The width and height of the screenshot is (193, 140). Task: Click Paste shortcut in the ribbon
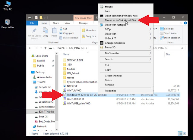coord(69,38)
